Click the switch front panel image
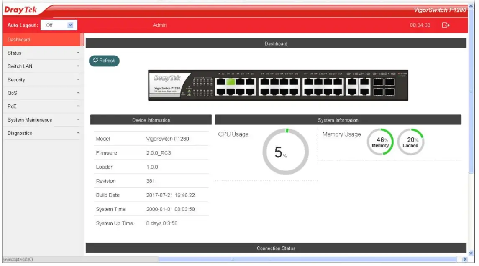479x266 pixels. 278,85
